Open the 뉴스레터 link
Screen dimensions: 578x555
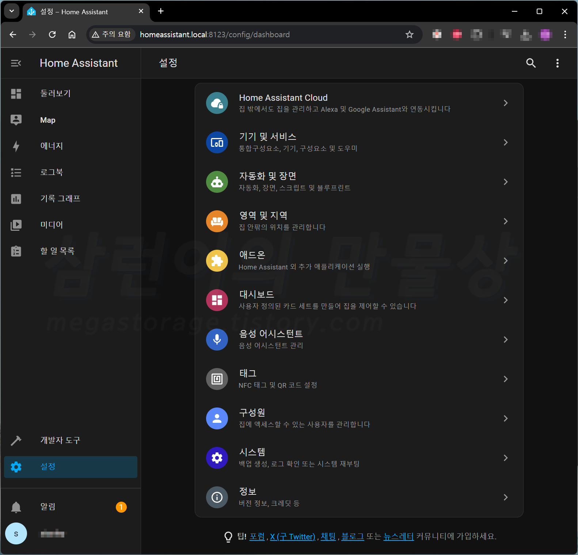point(399,536)
